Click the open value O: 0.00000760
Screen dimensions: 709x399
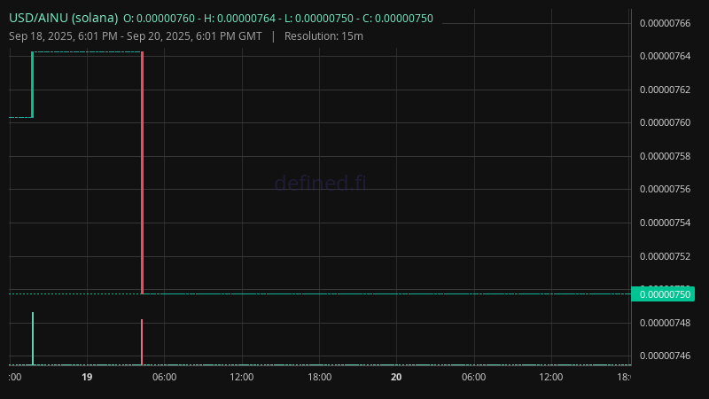pos(159,19)
